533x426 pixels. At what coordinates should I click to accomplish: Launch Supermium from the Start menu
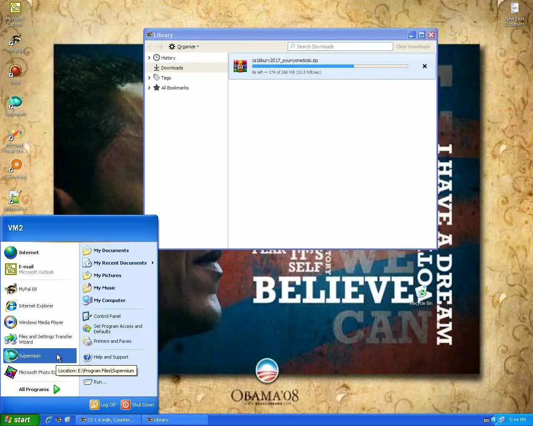click(x=40, y=356)
